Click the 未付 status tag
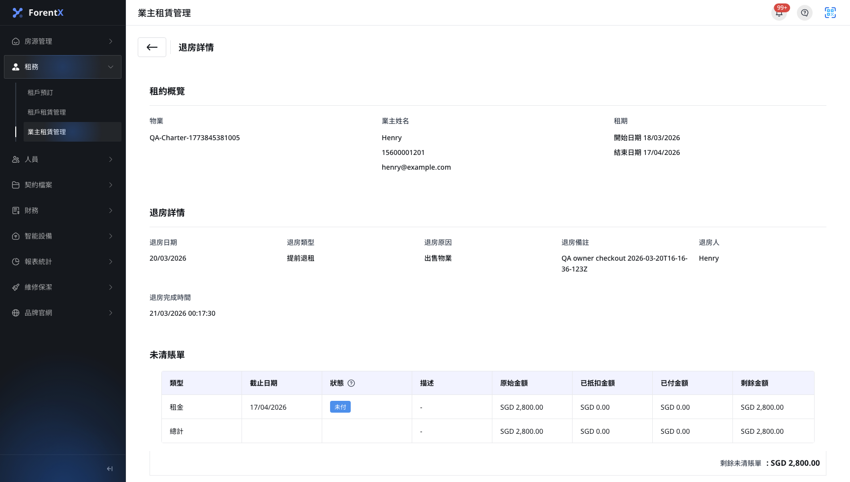 (x=340, y=407)
